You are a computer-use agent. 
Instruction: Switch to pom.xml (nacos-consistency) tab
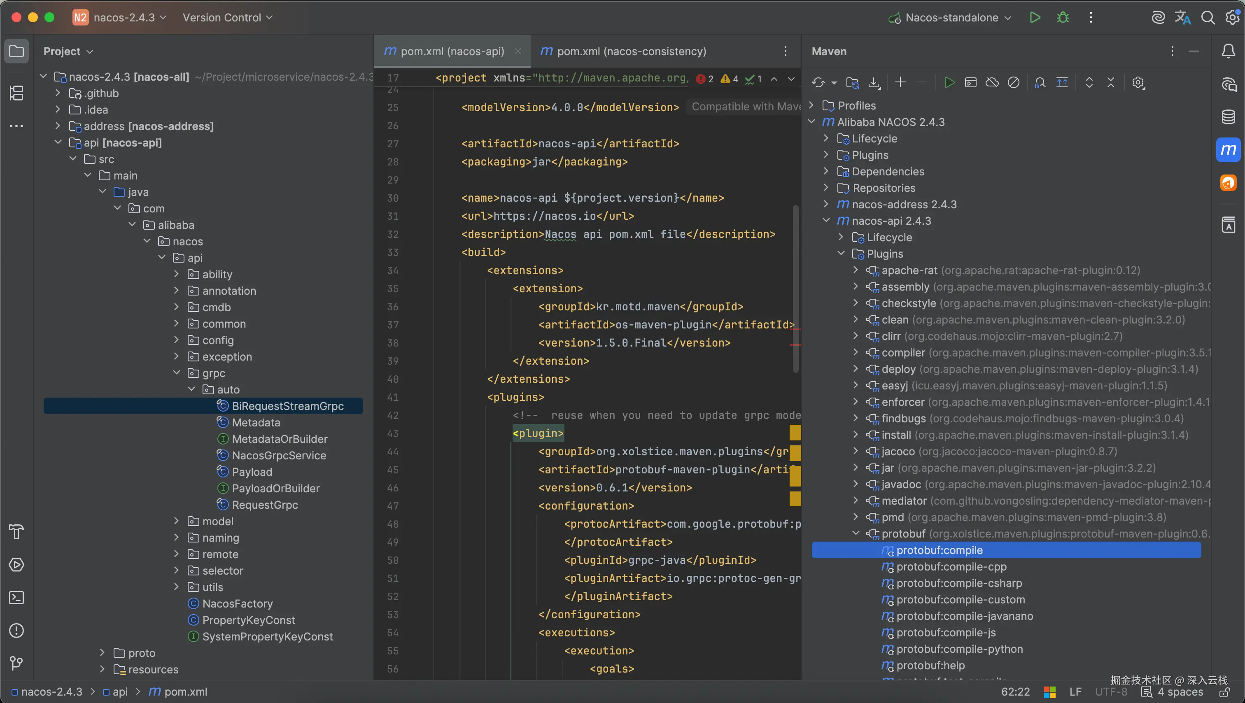pos(623,51)
